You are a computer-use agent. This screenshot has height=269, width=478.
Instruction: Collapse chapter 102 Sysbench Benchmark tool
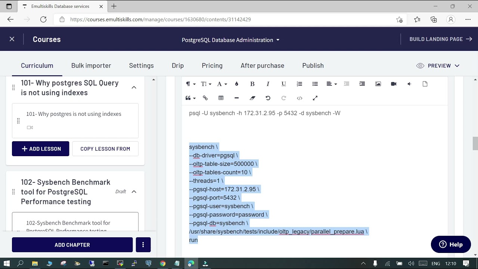tap(134, 192)
